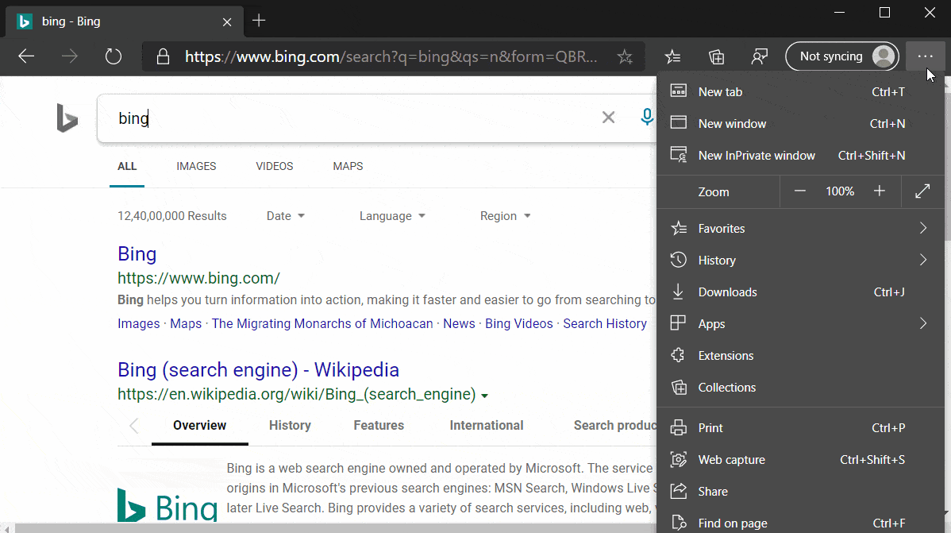Open The Migrating Monarchs of Michoacan link
The width and height of the screenshot is (951, 533).
pos(322,323)
